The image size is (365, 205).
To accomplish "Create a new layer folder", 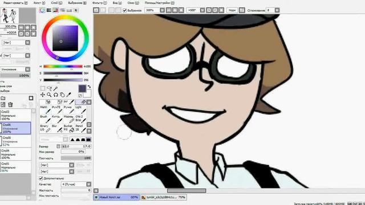I will [3, 98].
